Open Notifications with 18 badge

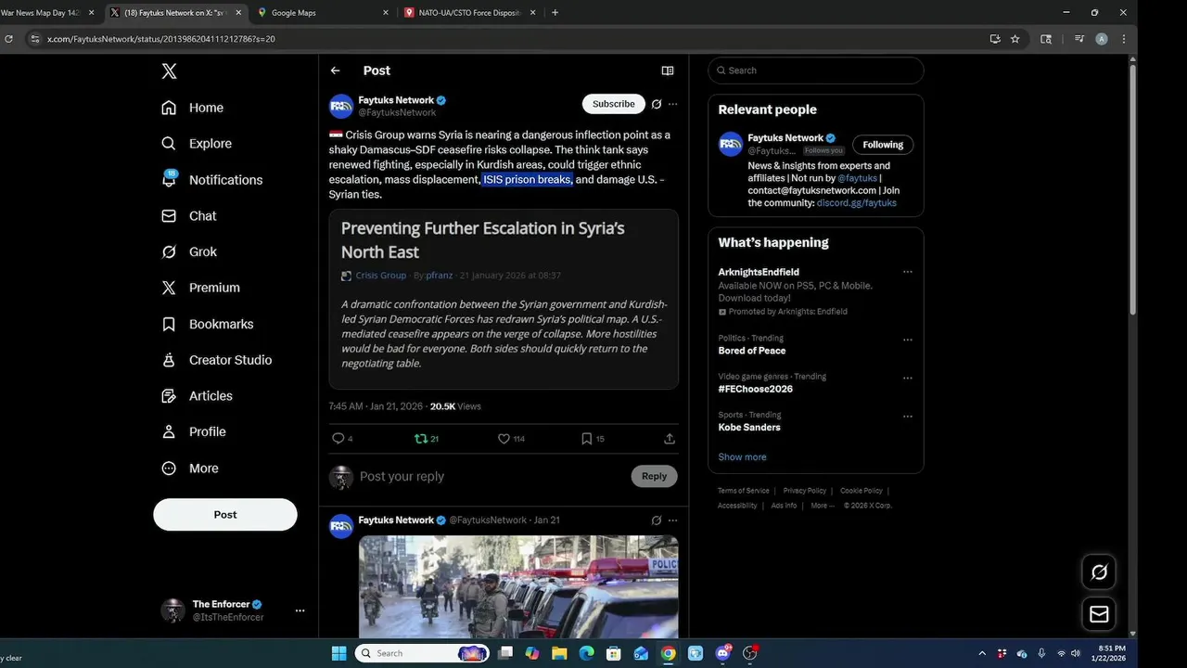tap(211, 179)
